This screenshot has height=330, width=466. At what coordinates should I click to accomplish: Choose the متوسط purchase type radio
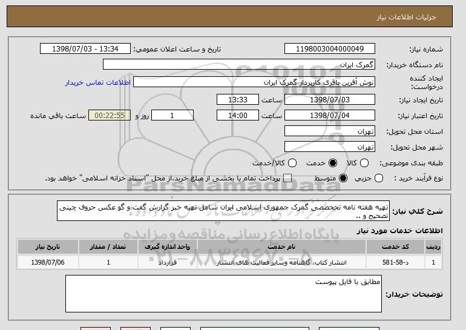tap(343, 178)
